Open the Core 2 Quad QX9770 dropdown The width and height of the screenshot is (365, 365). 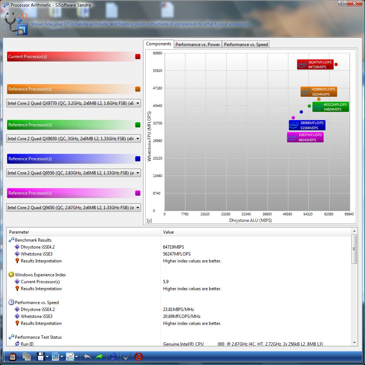click(x=74, y=103)
